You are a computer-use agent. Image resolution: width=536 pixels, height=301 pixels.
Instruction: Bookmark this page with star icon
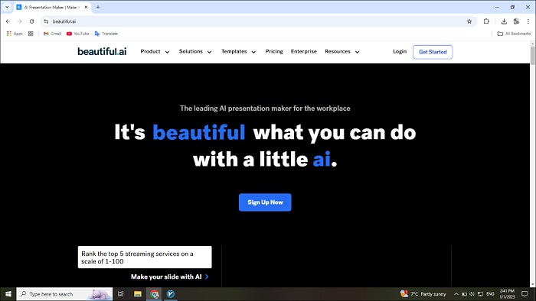(x=469, y=21)
